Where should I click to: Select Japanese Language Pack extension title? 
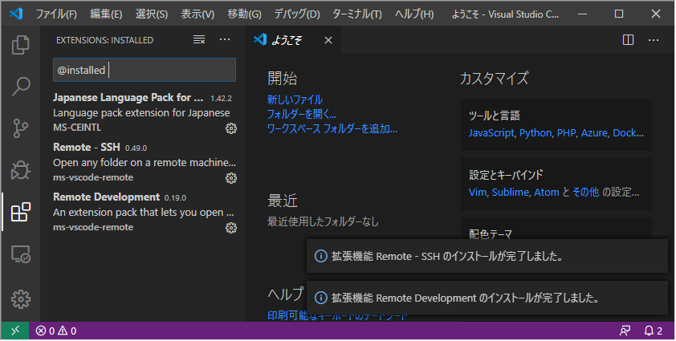pos(128,97)
